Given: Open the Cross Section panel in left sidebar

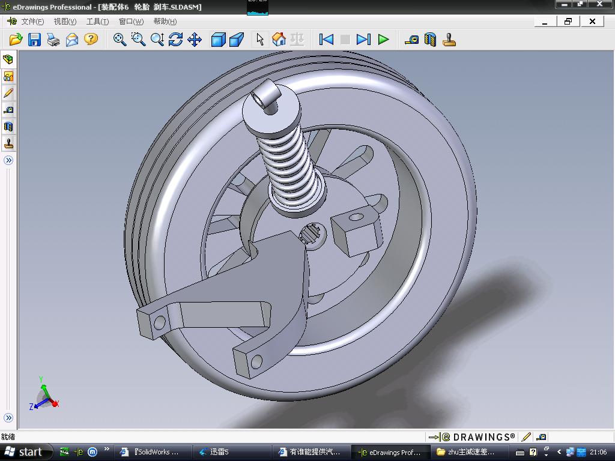Looking at the screenshot, I should (8, 127).
